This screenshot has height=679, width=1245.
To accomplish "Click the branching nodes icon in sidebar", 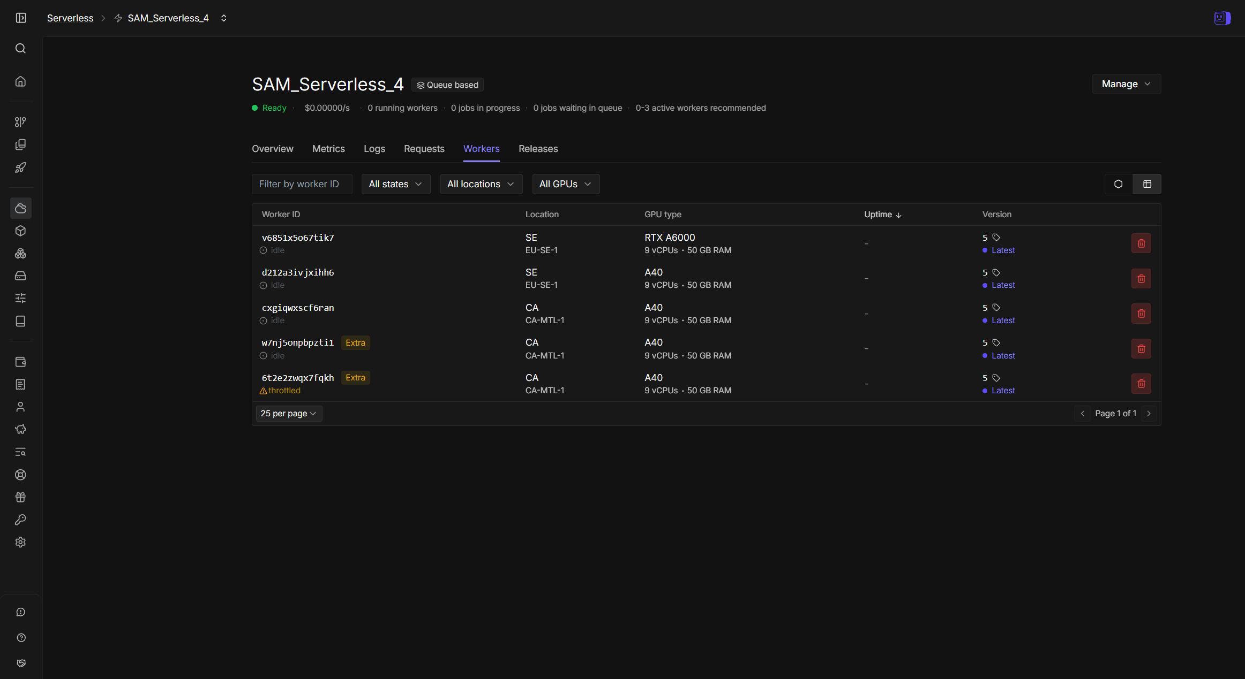I will point(21,122).
